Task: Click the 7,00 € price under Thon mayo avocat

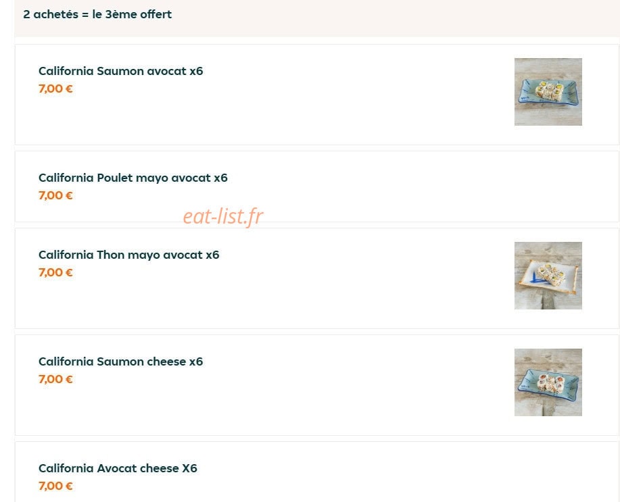Action: click(x=55, y=272)
